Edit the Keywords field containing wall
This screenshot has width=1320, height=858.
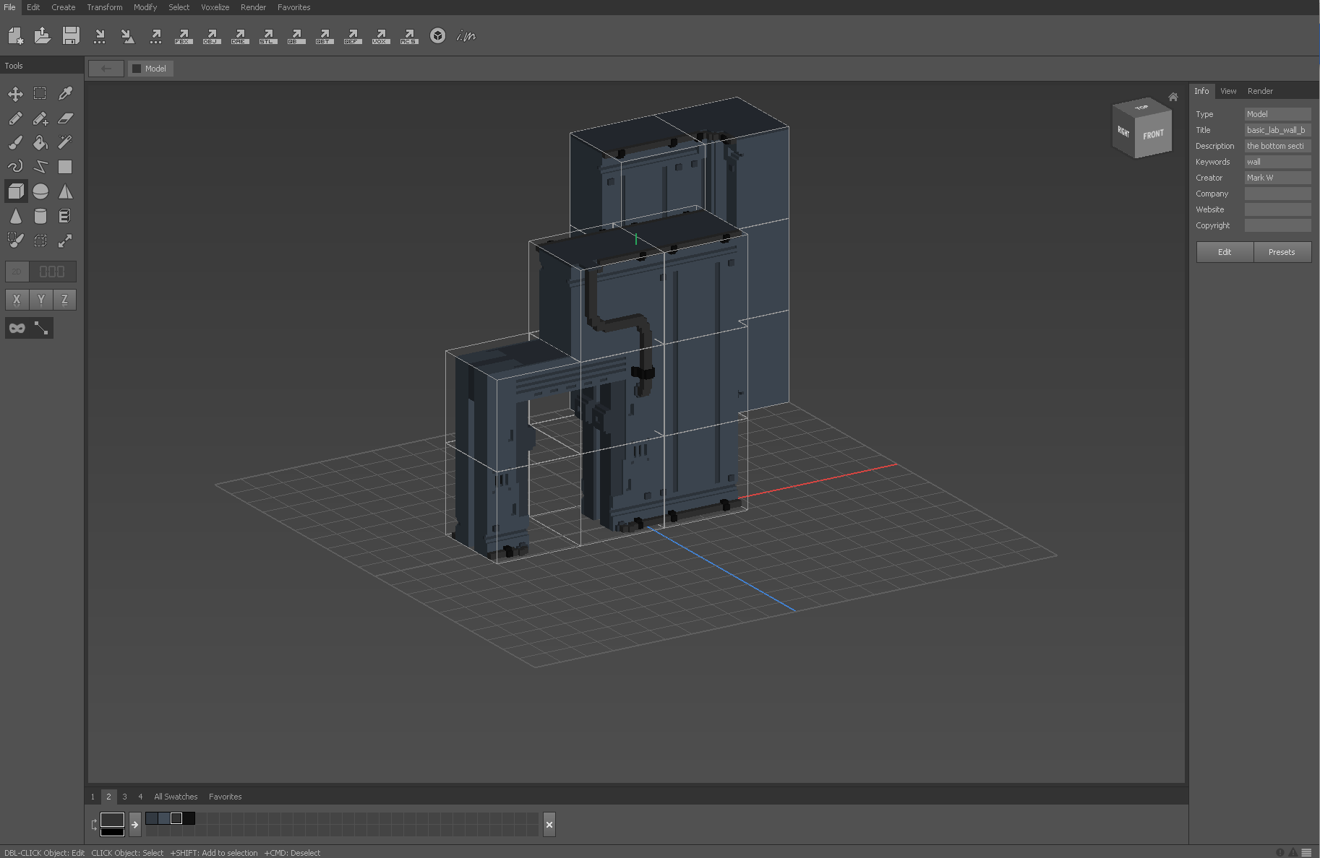[1277, 162]
